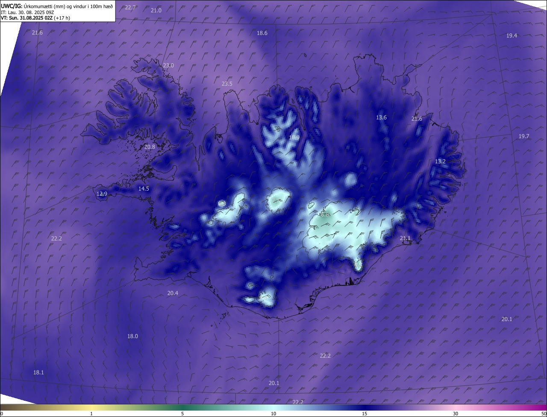Click the map title 'Úrkomumætti (mm) og vindur í 100m hæð'
The image size is (547, 417).
68,6
